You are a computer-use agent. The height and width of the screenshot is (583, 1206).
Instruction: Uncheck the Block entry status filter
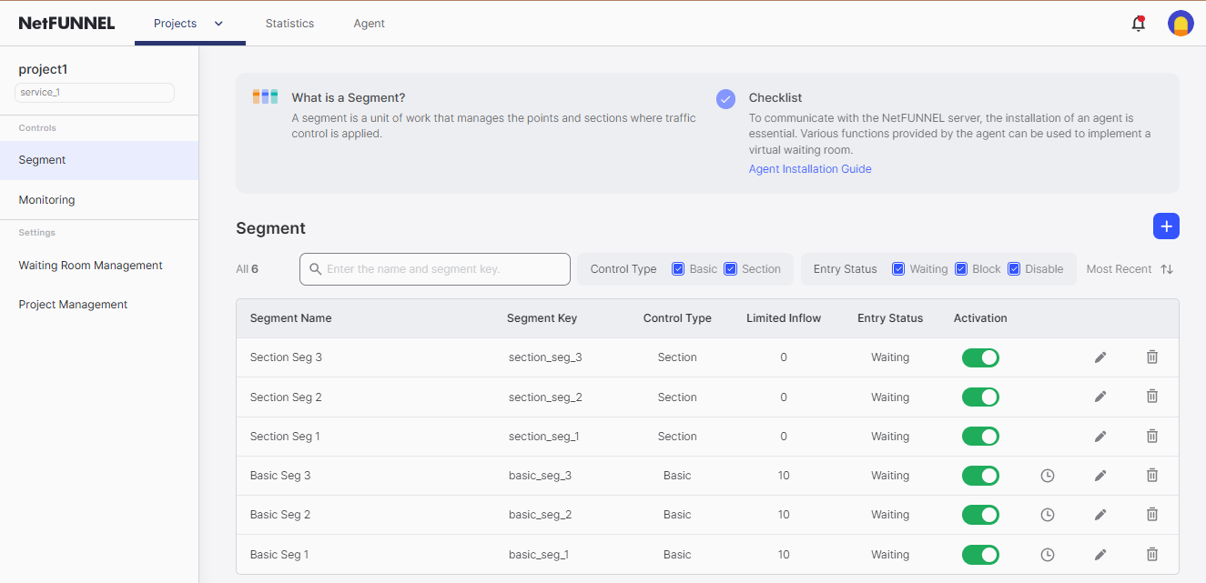click(961, 268)
